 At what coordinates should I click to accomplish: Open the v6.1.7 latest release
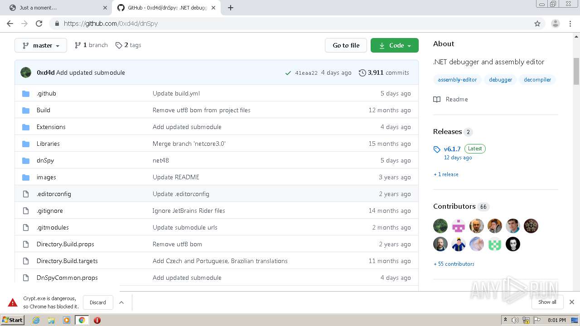point(452,149)
